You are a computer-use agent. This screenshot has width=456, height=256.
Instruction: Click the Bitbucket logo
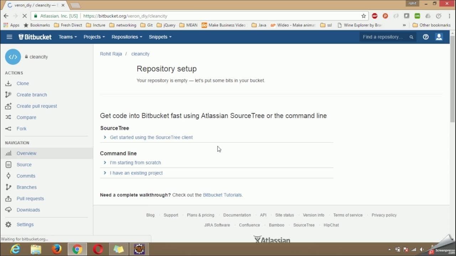(x=35, y=37)
